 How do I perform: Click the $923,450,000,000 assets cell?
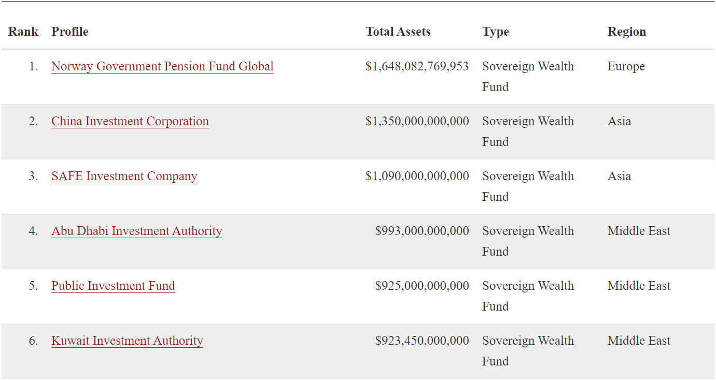422,341
